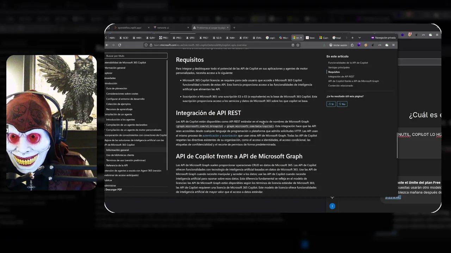
Task: Select Información general under API de Copilot
Action: (x=136, y=150)
